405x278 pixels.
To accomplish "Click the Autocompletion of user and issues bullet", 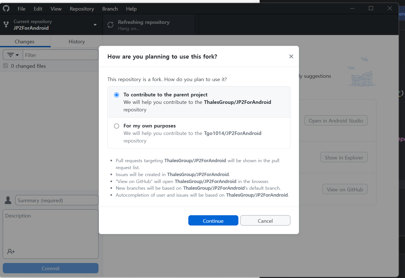I will (x=202, y=195).
